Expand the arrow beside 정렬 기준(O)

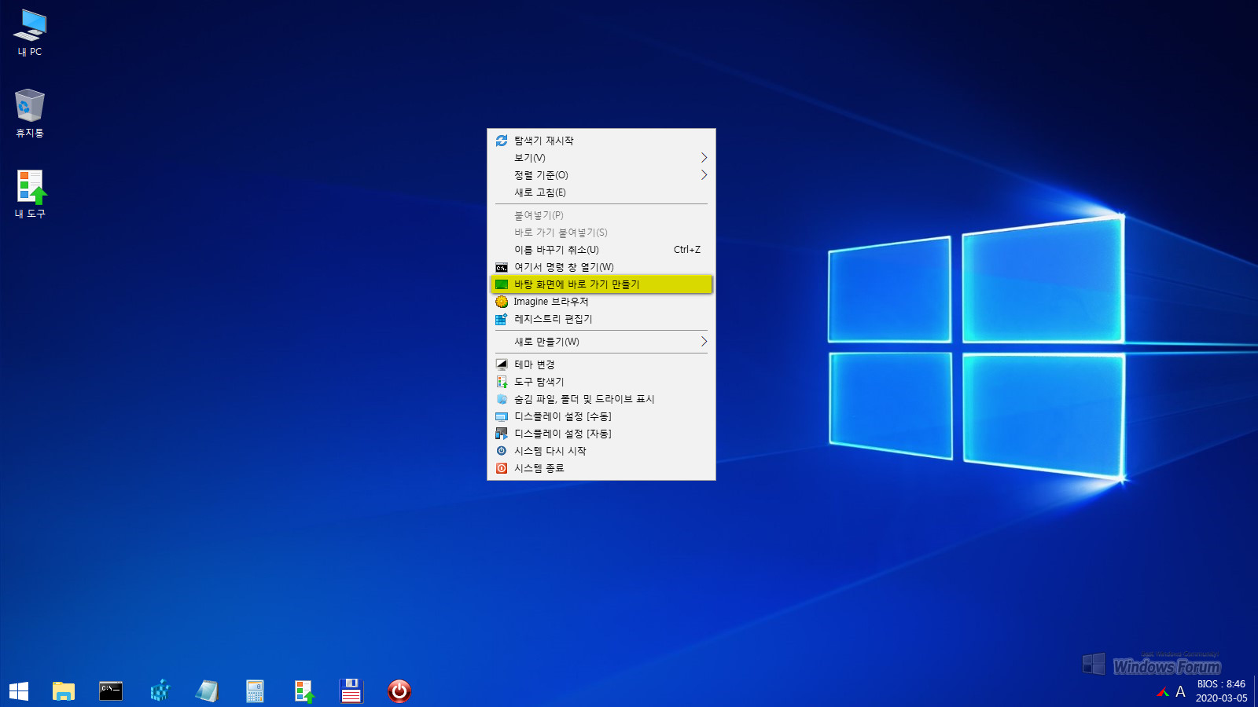point(704,175)
